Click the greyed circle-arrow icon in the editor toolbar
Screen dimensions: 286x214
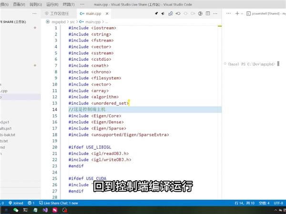click(x=193, y=13)
